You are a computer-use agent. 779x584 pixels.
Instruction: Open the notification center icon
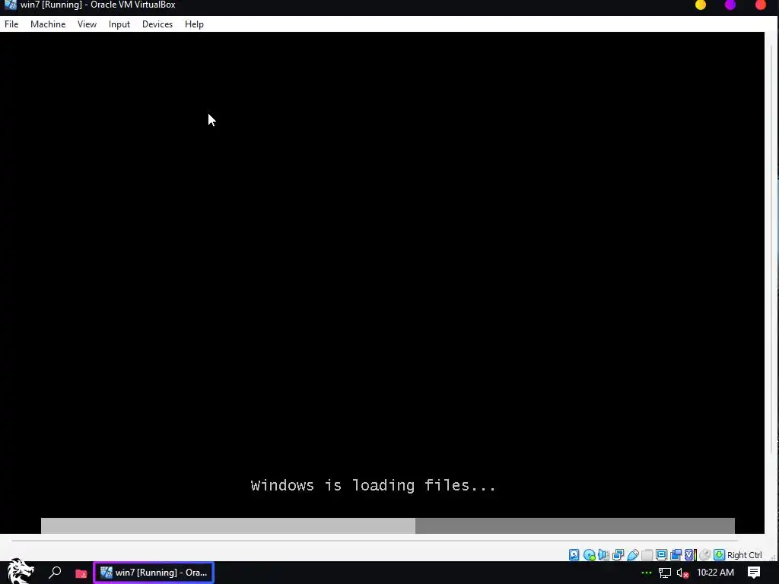click(x=754, y=573)
